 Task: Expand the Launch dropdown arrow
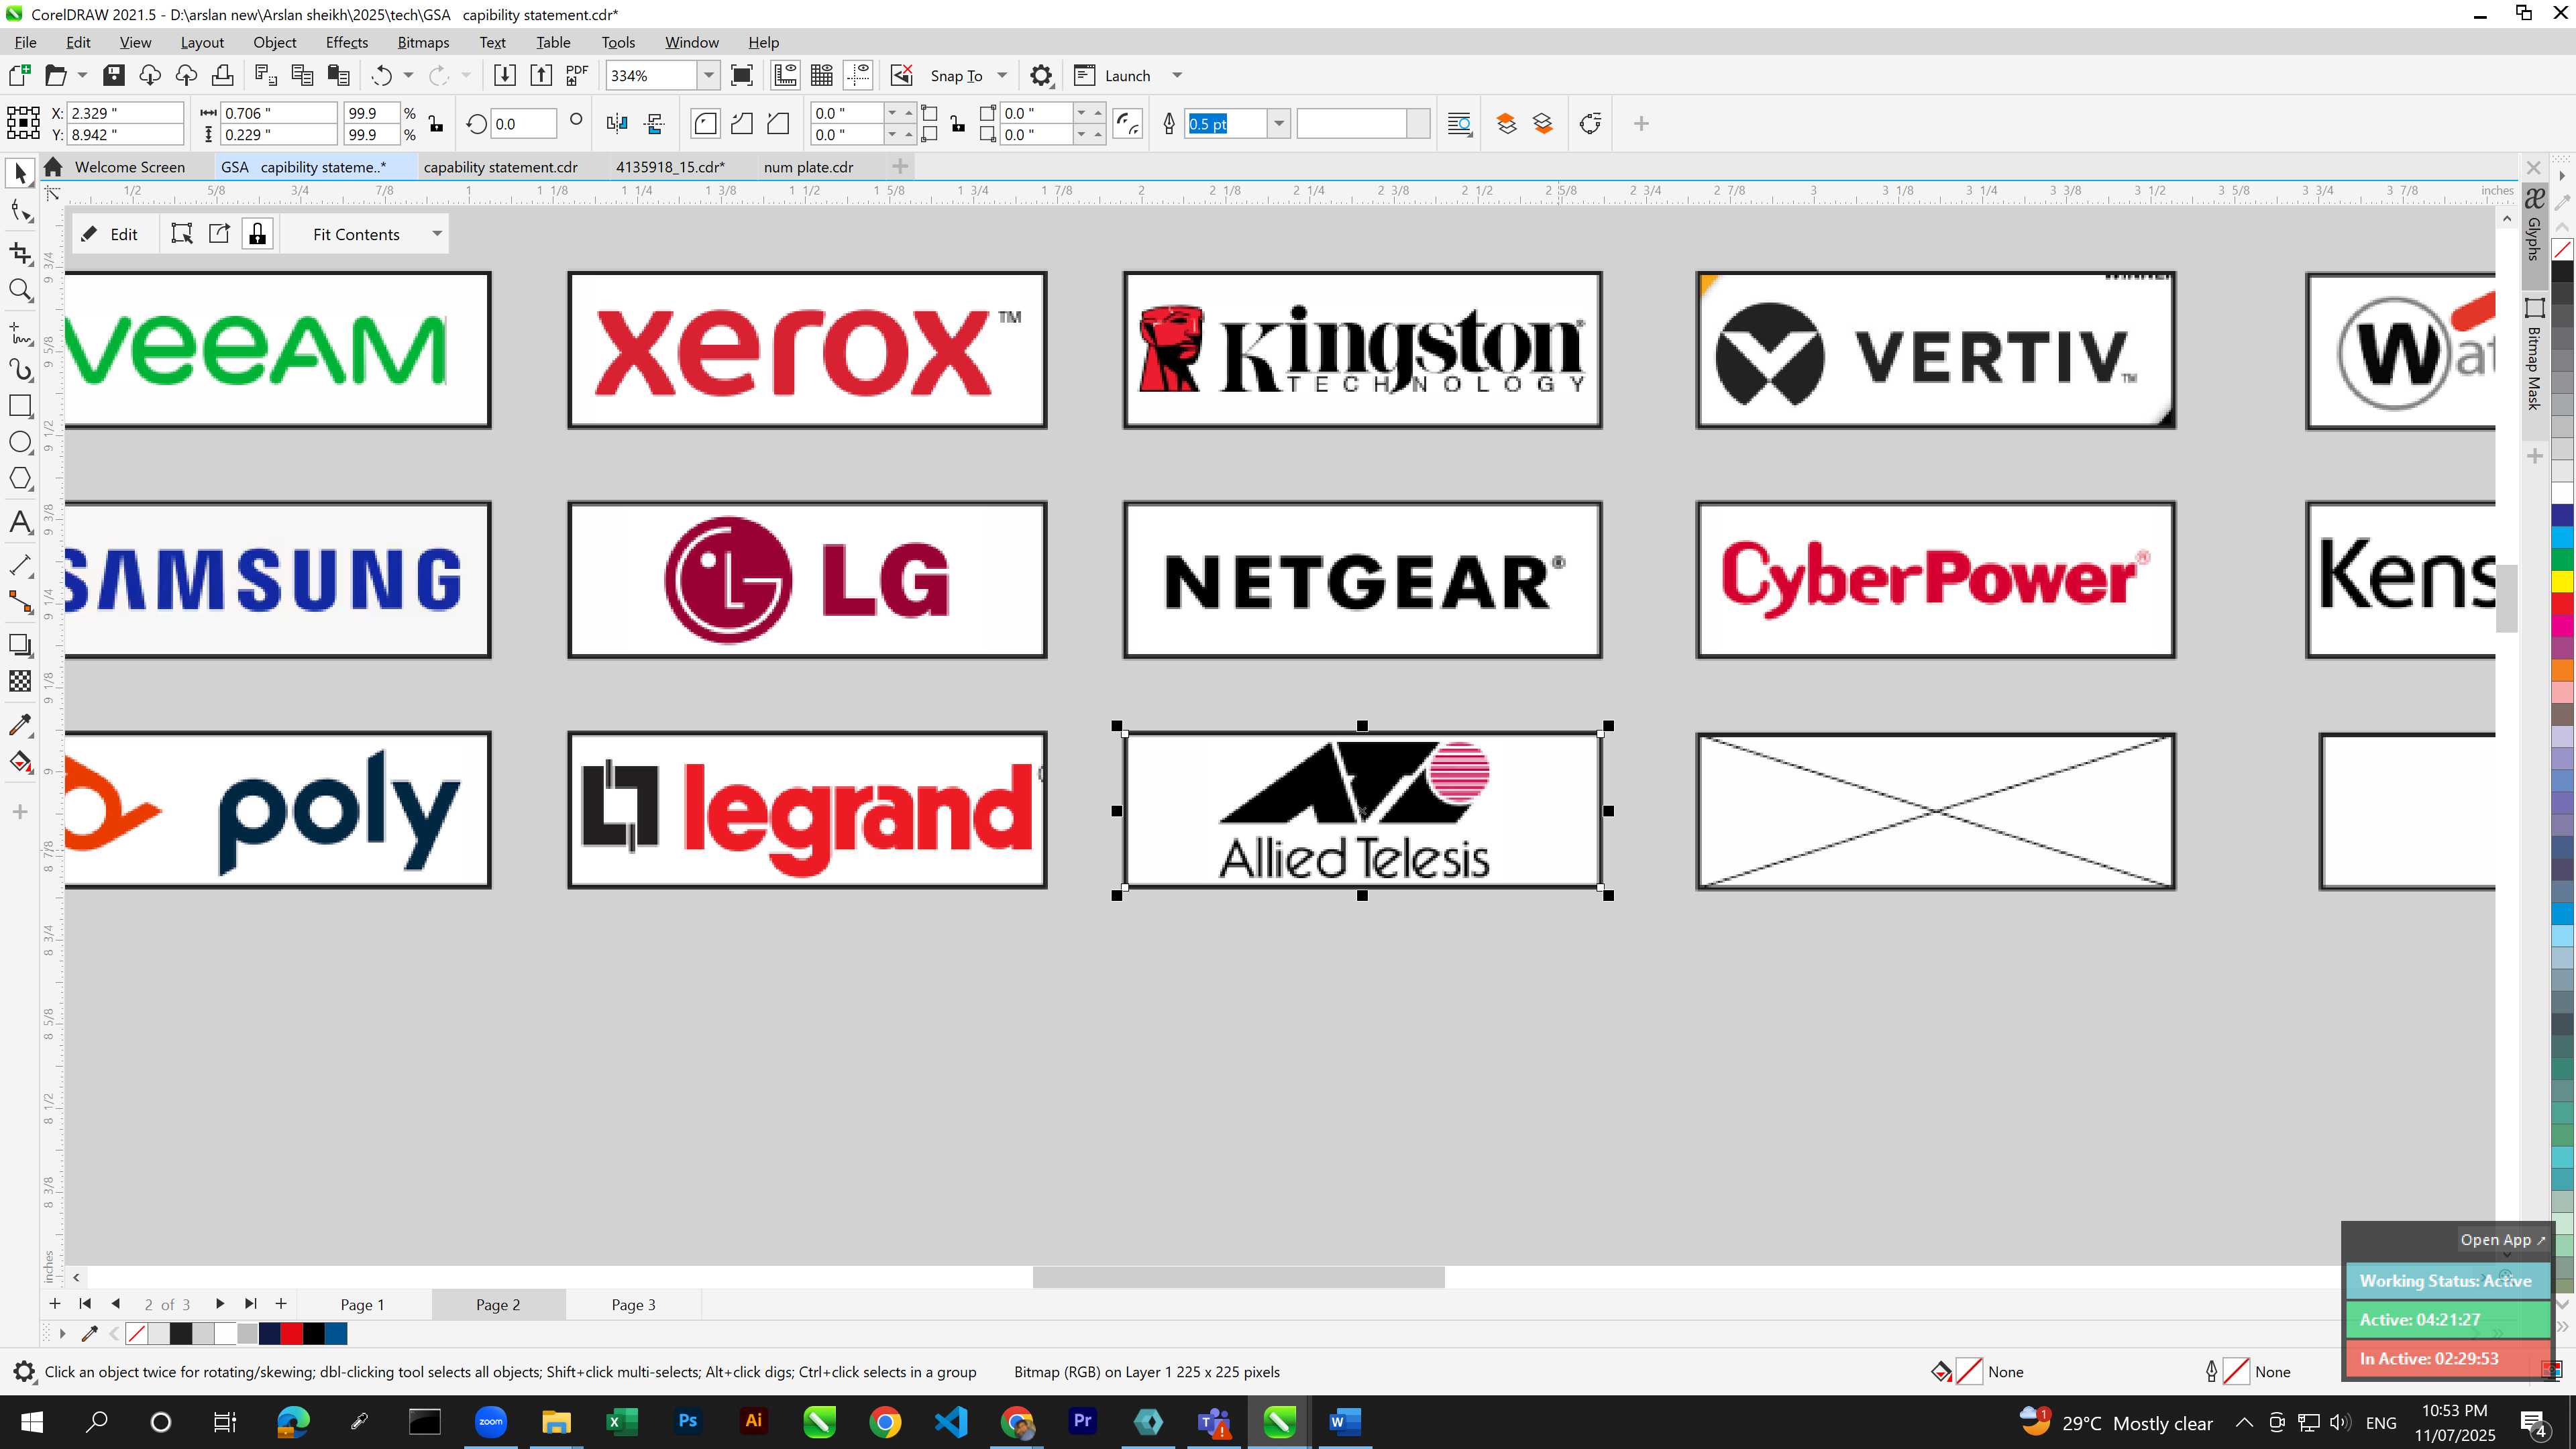coord(1177,76)
